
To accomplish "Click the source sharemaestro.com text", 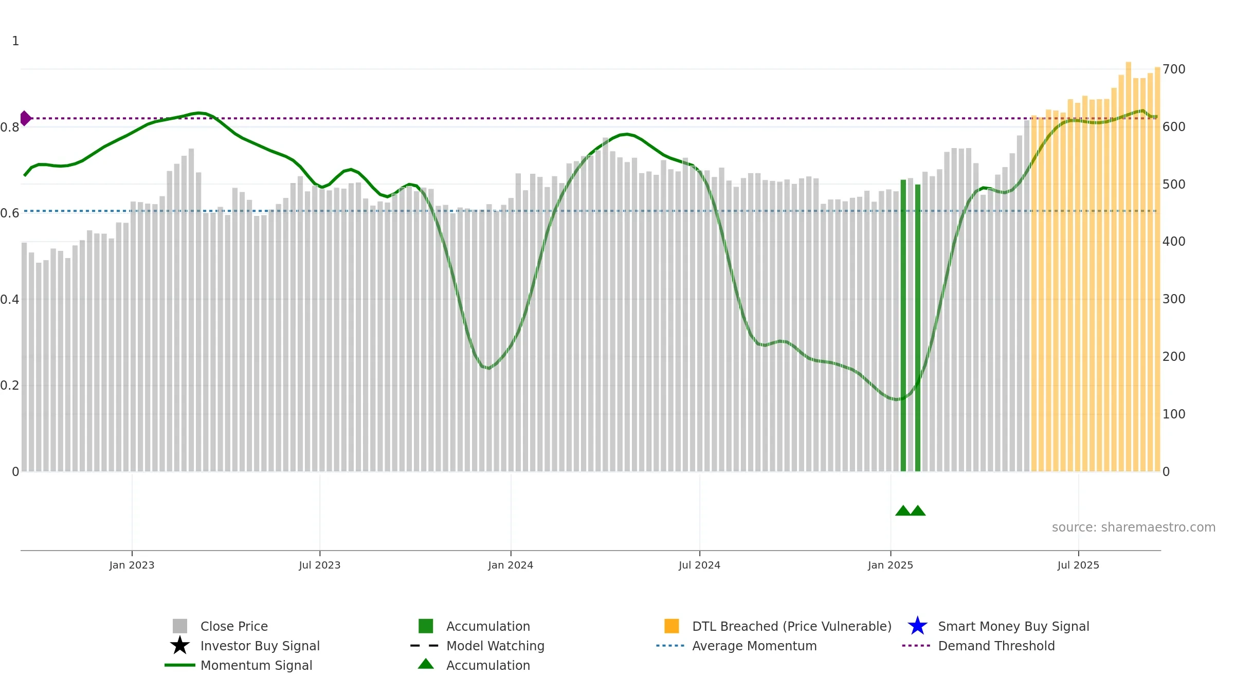I will coord(1133,527).
